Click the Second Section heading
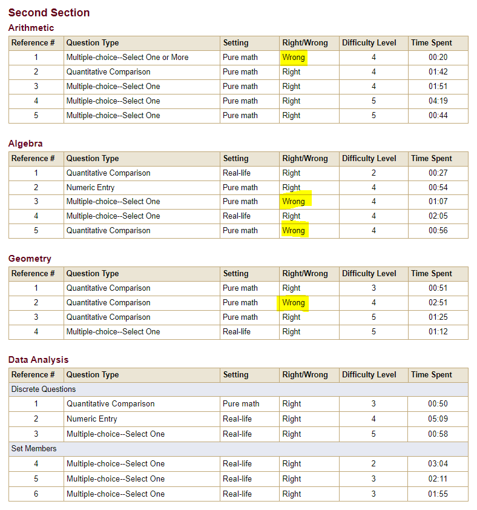 tap(49, 13)
